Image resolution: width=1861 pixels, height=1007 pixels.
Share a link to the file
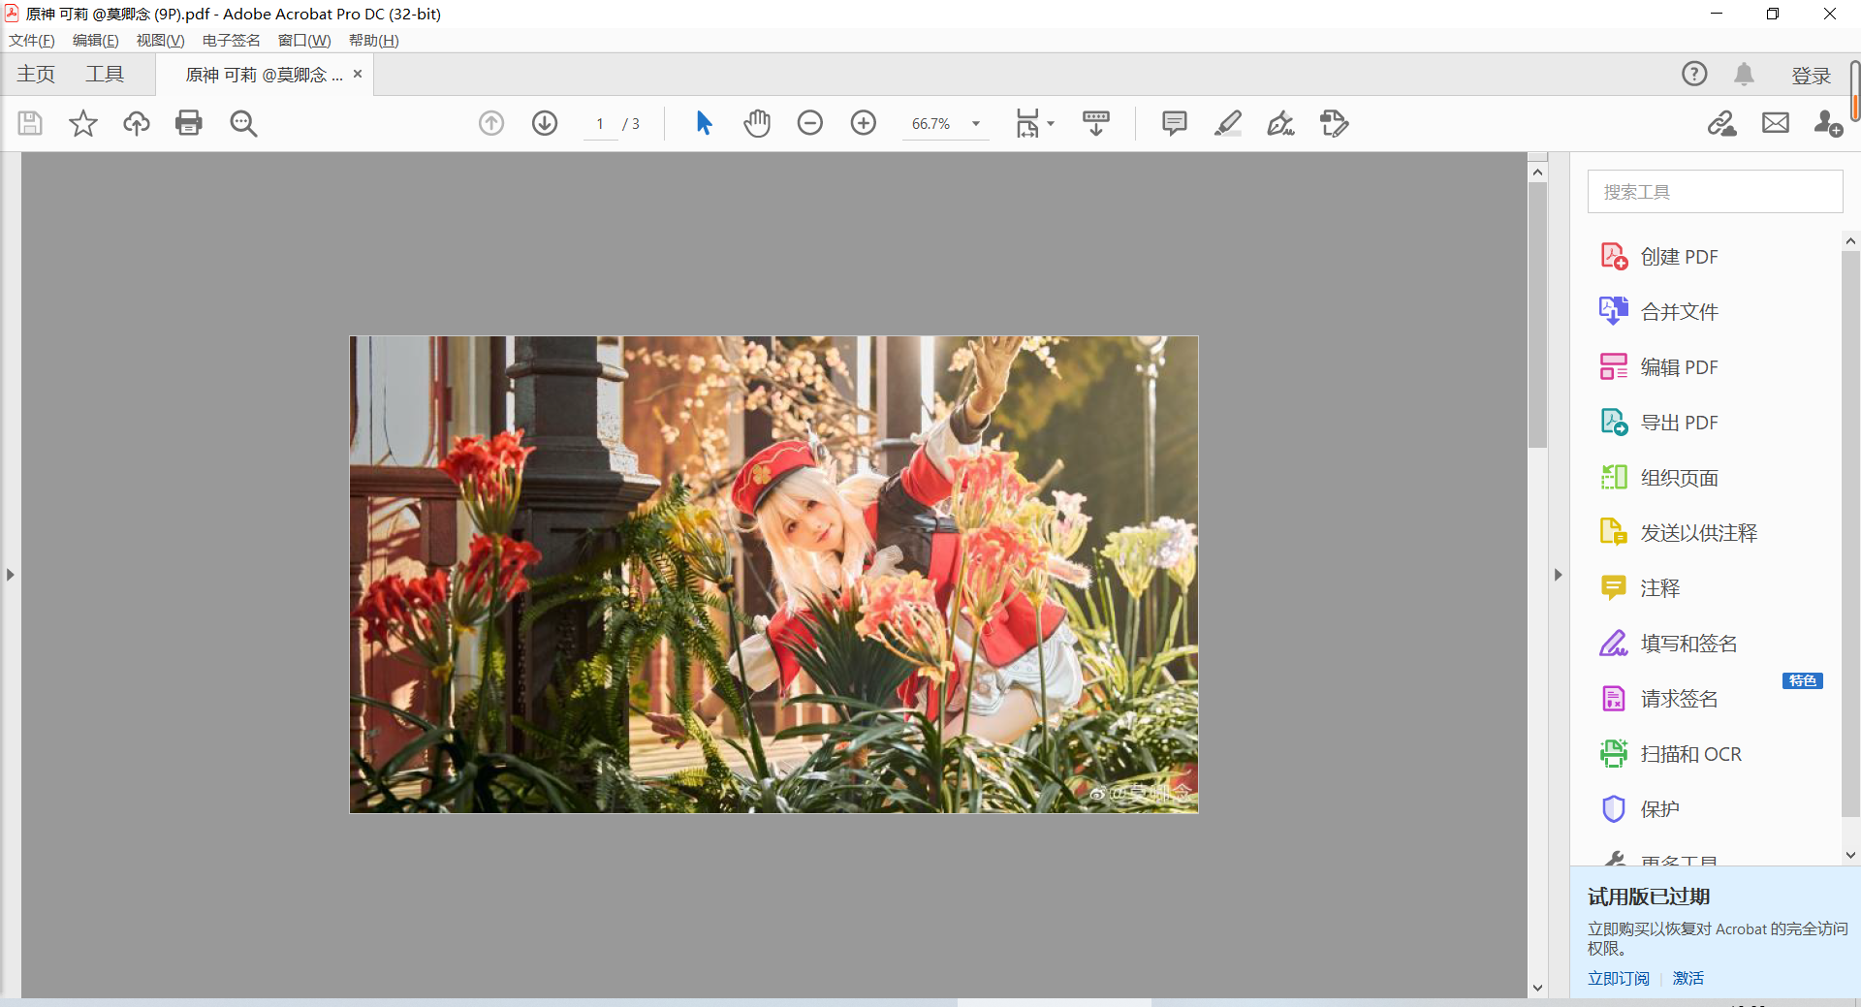[1722, 123]
